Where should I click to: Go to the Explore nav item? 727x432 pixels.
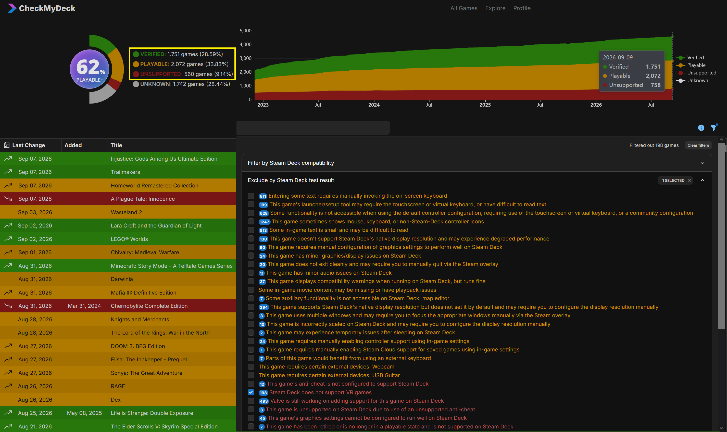495,8
